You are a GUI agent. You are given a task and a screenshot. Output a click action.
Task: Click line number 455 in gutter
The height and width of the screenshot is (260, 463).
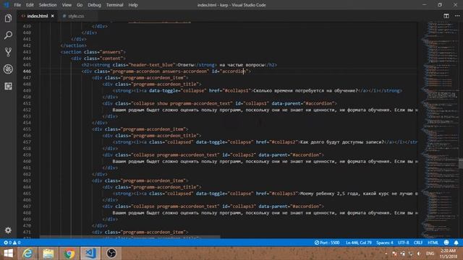click(x=27, y=129)
